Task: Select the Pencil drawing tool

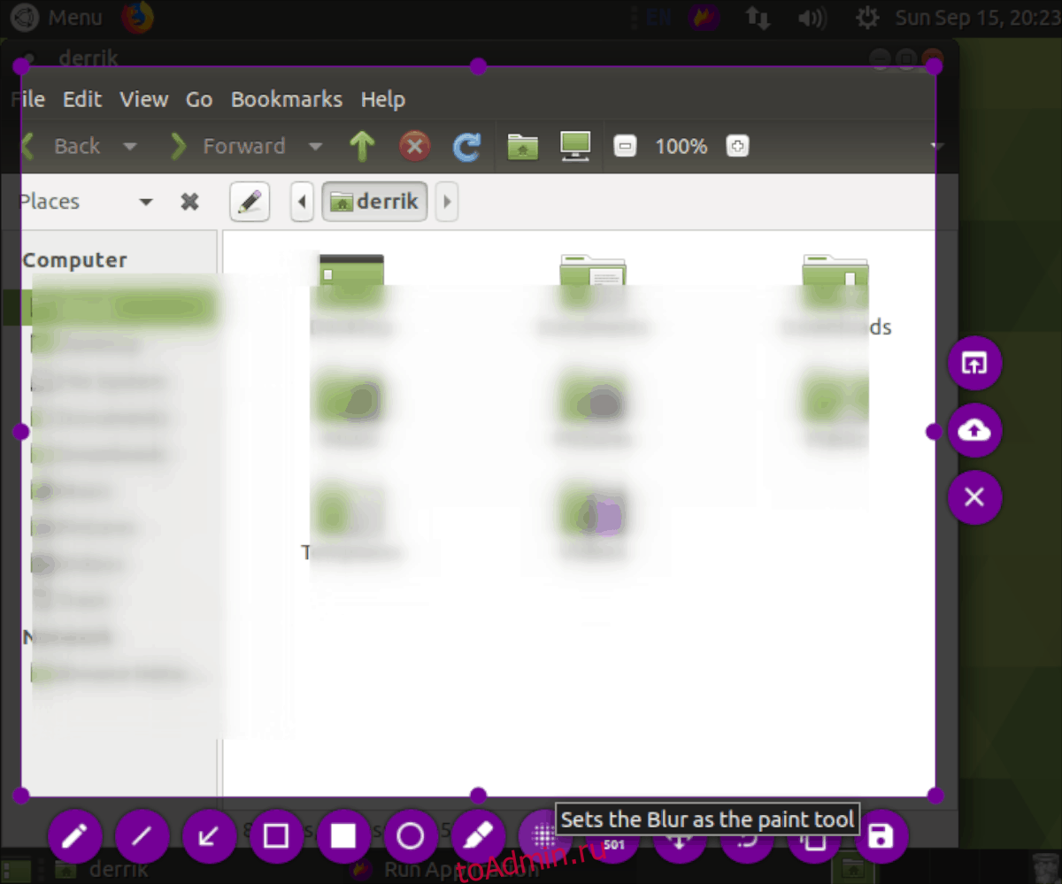Action: pos(75,836)
